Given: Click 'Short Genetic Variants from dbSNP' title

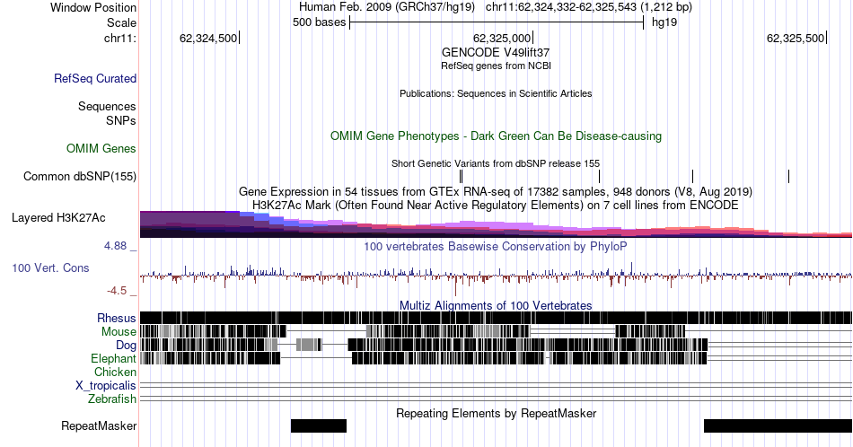Looking at the screenshot, I should (496, 163).
